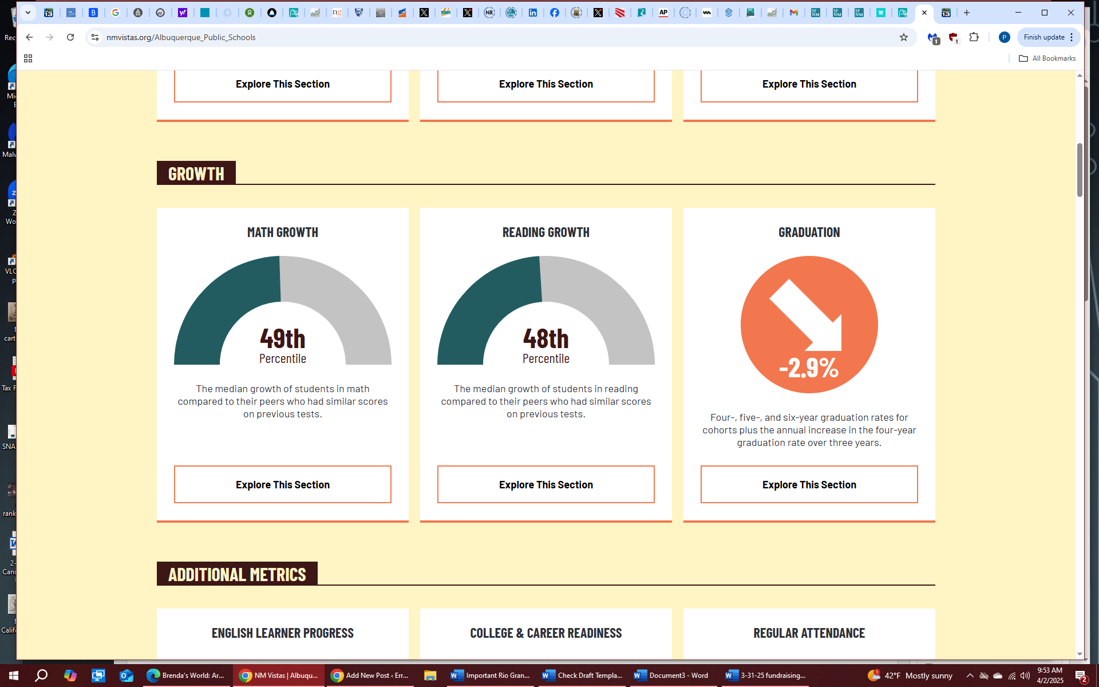Reload the NM Vistas page

(70, 37)
